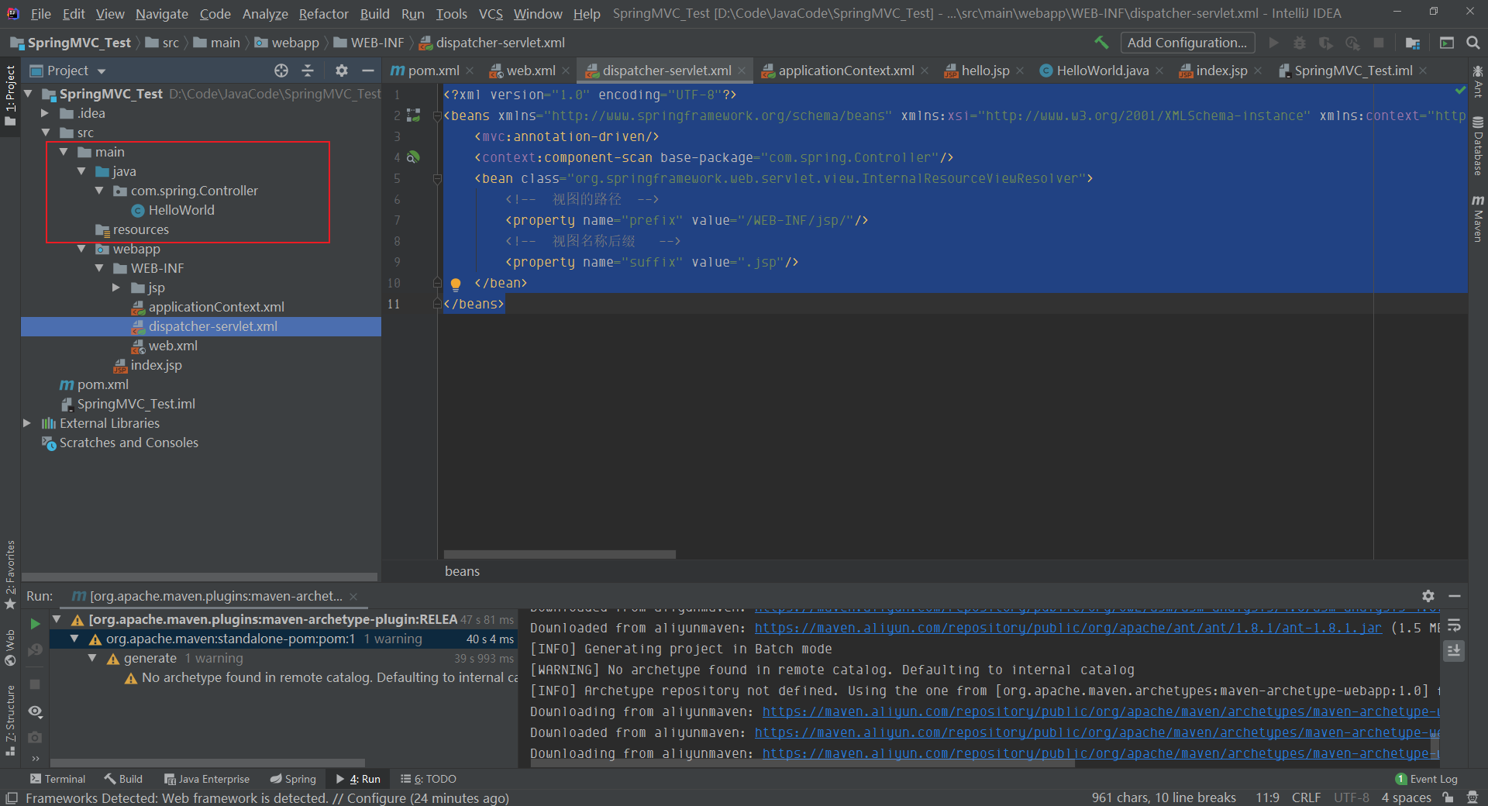Open the Database side tool window
Viewport: 1488px width, 806px height.
[1478, 146]
